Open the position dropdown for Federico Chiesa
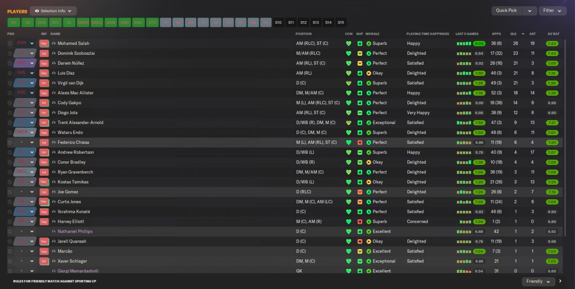Image resolution: width=575 pixels, height=289 pixels. coord(25,142)
